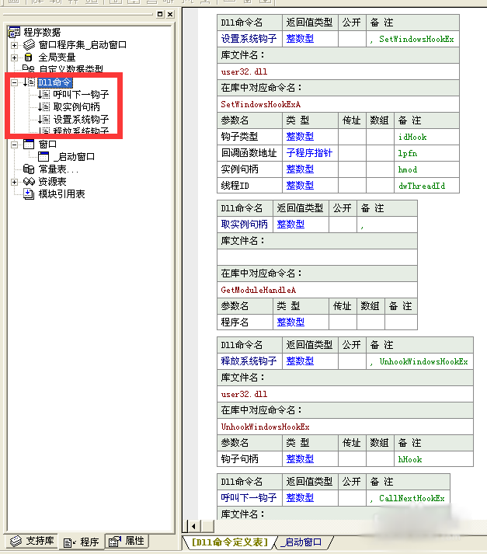Click the _启动窗口 window icon in tree

43,156
